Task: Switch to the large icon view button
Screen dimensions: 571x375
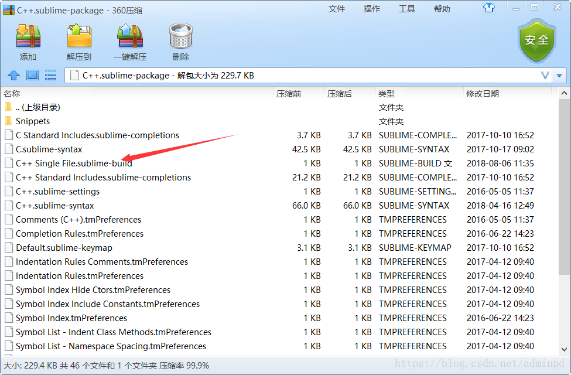Action: (x=32, y=76)
